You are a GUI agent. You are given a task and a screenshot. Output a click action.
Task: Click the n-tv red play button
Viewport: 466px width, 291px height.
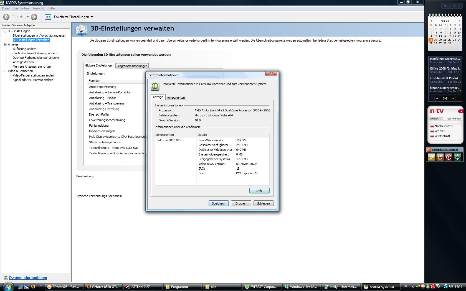tap(461, 111)
